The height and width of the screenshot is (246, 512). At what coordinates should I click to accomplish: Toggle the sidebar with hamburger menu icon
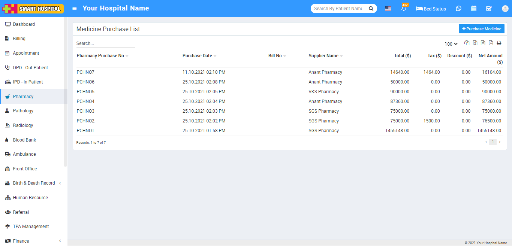point(75,8)
